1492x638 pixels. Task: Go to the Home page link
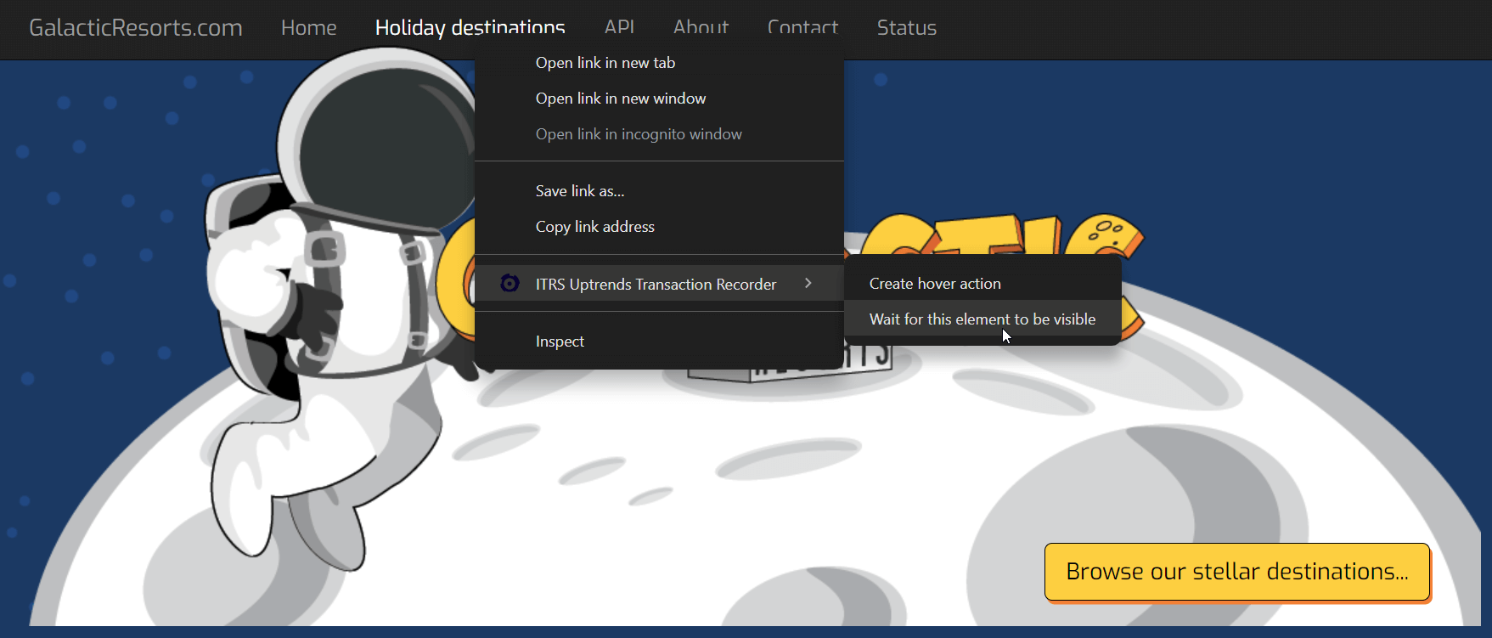point(308,28)
